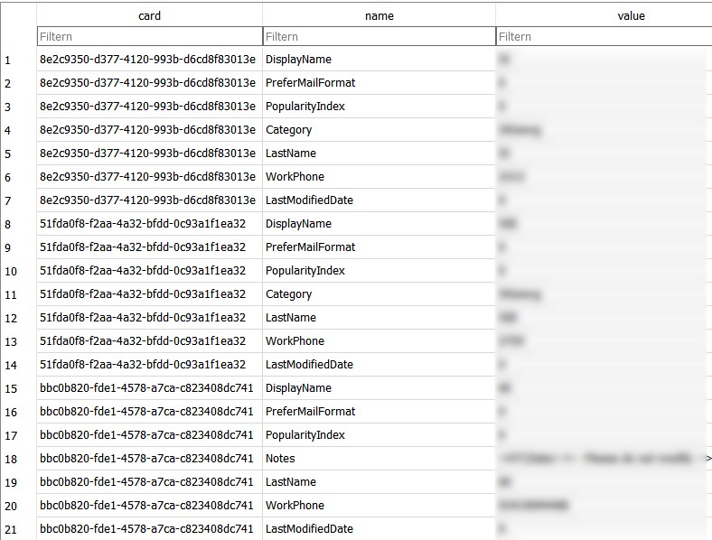Click PopularityIndex cell in row 10

click(379, 271)
